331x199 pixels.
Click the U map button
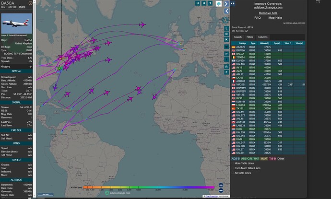pyautogui.click(x=198, y=3)
